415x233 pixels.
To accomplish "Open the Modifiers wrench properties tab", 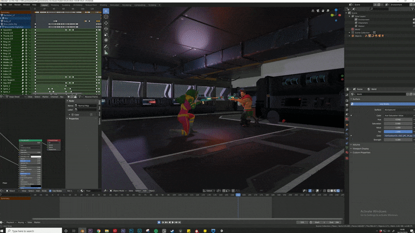I will [x=347, y=129].
